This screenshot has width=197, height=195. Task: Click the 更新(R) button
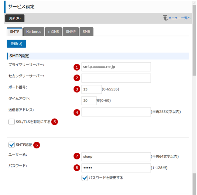tap(15, 18)
